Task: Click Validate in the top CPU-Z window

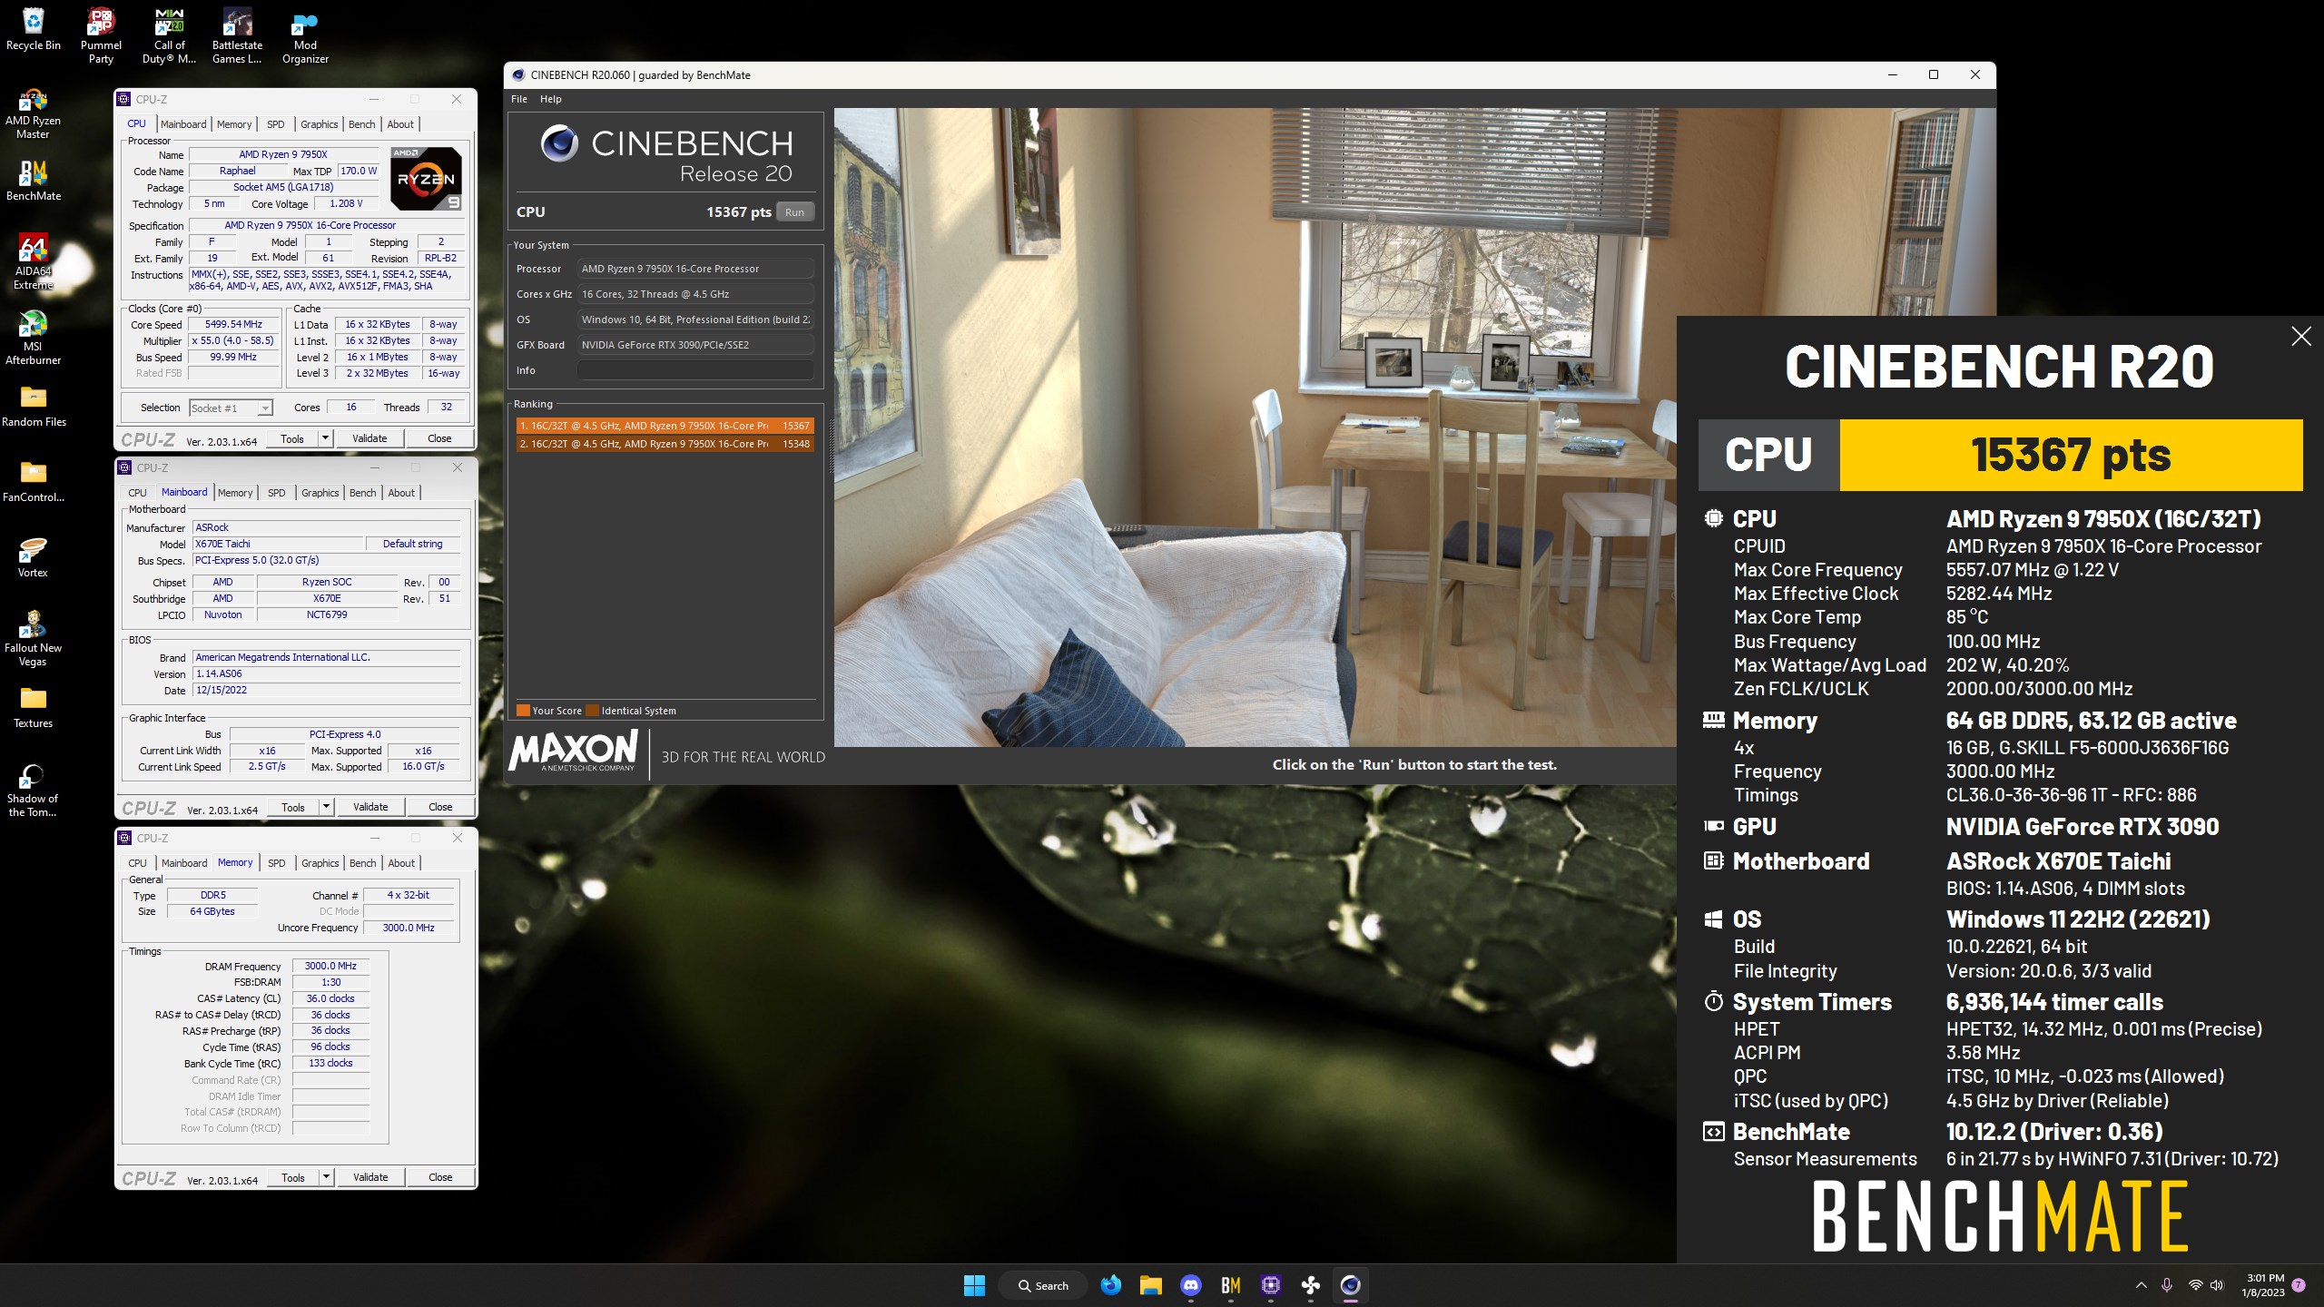Action: click(369, 438)
